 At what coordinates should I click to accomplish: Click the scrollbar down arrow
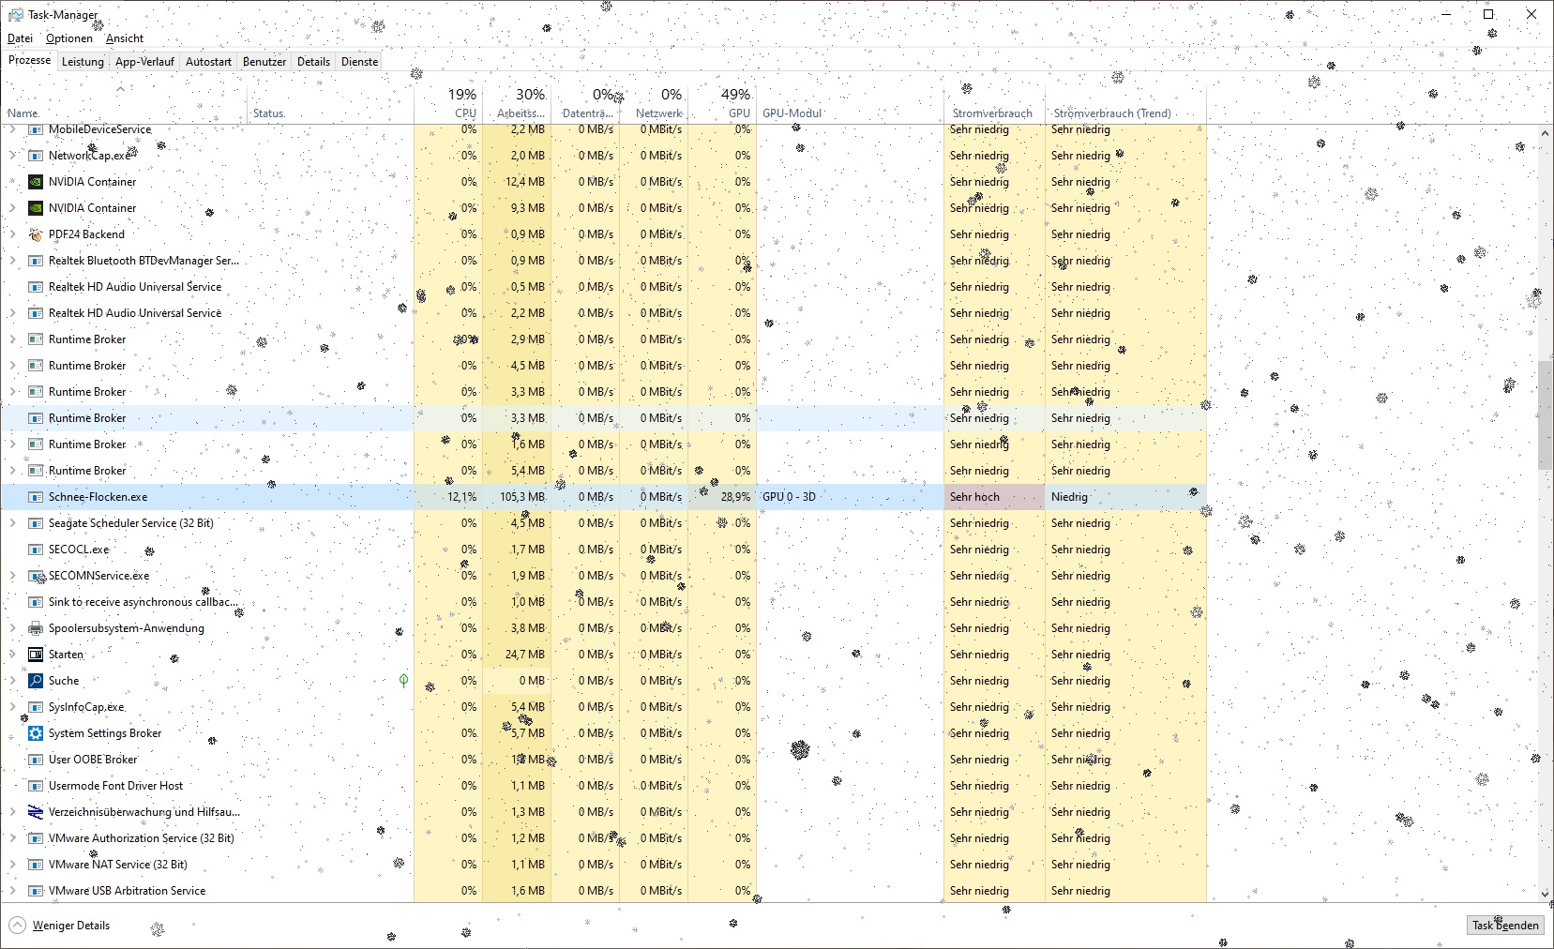pyautogui.click(x=1546, y=895)
